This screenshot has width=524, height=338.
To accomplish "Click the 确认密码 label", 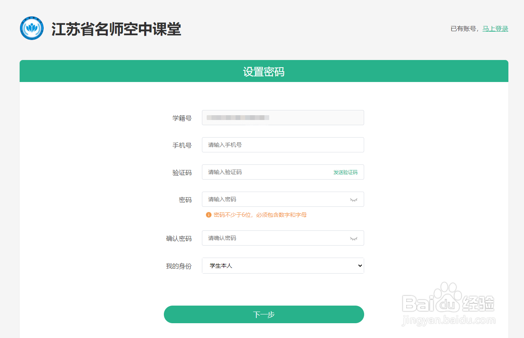I will (179, 239).
